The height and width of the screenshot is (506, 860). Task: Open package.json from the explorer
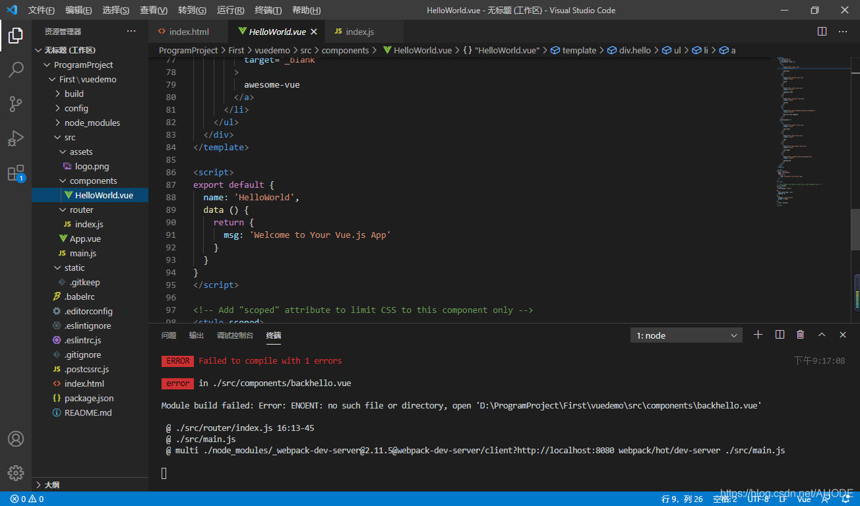pos(90,398)
